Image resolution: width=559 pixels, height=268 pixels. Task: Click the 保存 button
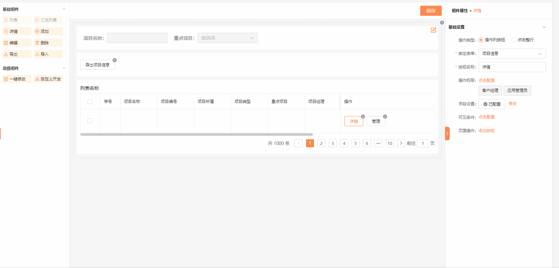(431, 11)
